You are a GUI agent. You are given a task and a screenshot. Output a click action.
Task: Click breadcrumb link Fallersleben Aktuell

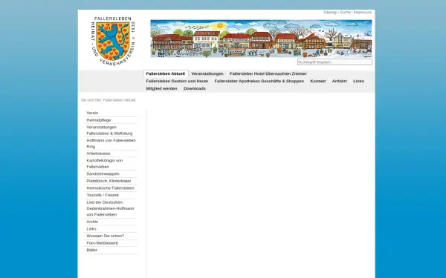[x=119, y=100]
